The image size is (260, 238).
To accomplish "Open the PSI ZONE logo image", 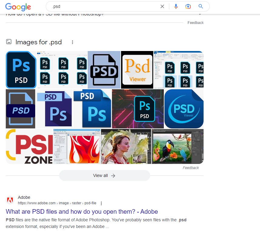I will [29, 146].
